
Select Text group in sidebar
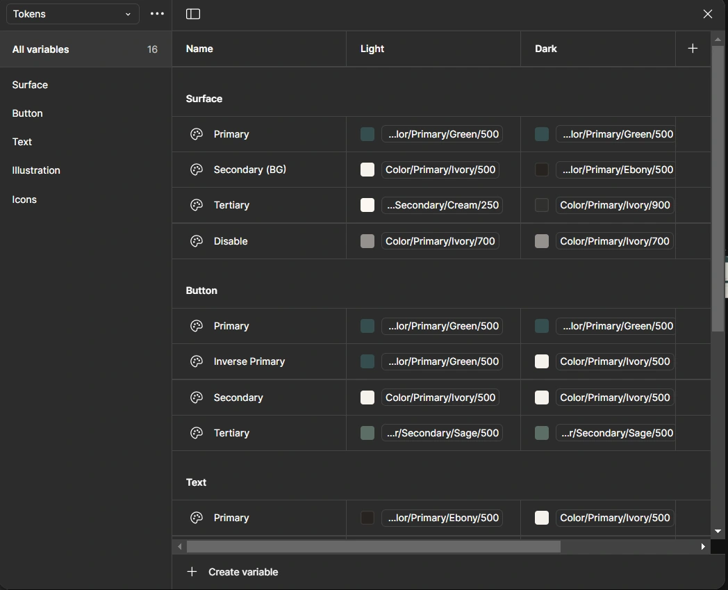pos(22,142)
